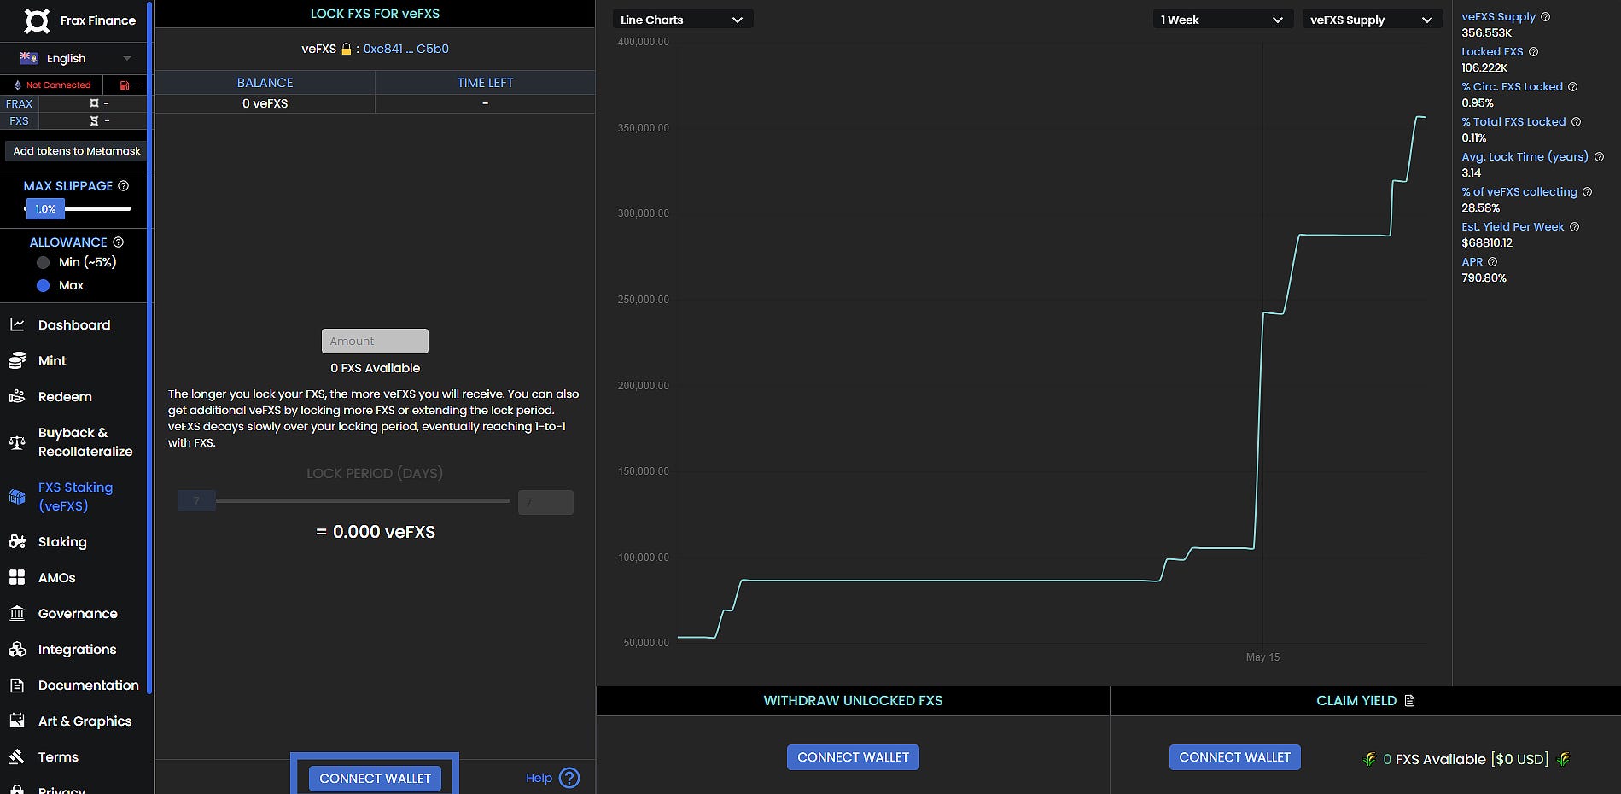
Task: Click the lock period days number field
Action: coord(545,502)
